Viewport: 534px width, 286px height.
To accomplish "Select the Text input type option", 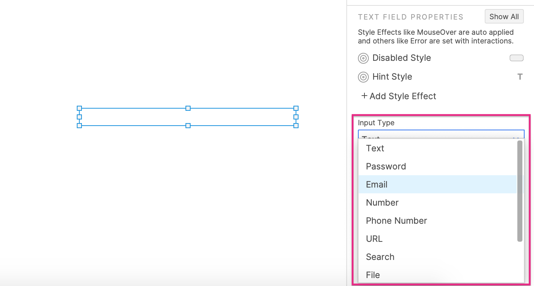I will (x=375, y=148).
